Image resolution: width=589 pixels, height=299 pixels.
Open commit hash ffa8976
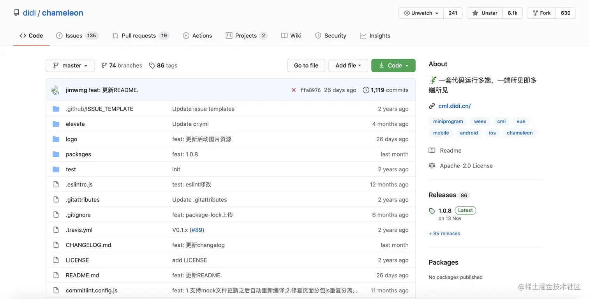click(x=310, y=90)
